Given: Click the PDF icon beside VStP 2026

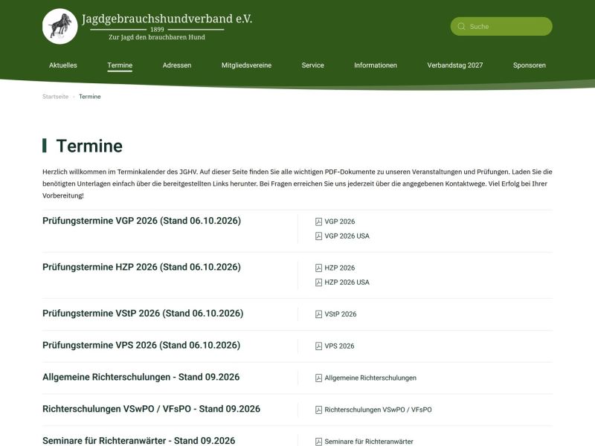Looking at the screenshot, I should [319, 314].
